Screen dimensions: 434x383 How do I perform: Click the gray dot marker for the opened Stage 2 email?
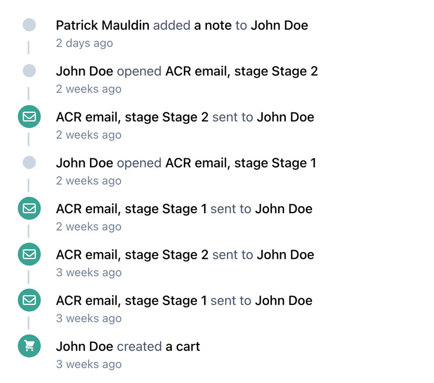coord(29,71)
